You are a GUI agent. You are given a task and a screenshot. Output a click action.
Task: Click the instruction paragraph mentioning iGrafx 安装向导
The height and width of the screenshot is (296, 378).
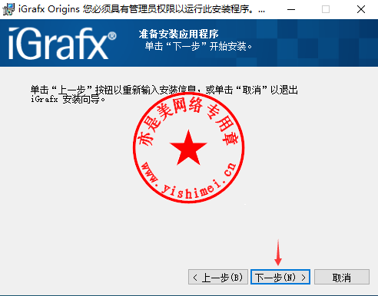164,94
